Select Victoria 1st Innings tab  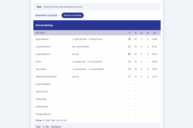click(x=72, y=15)
